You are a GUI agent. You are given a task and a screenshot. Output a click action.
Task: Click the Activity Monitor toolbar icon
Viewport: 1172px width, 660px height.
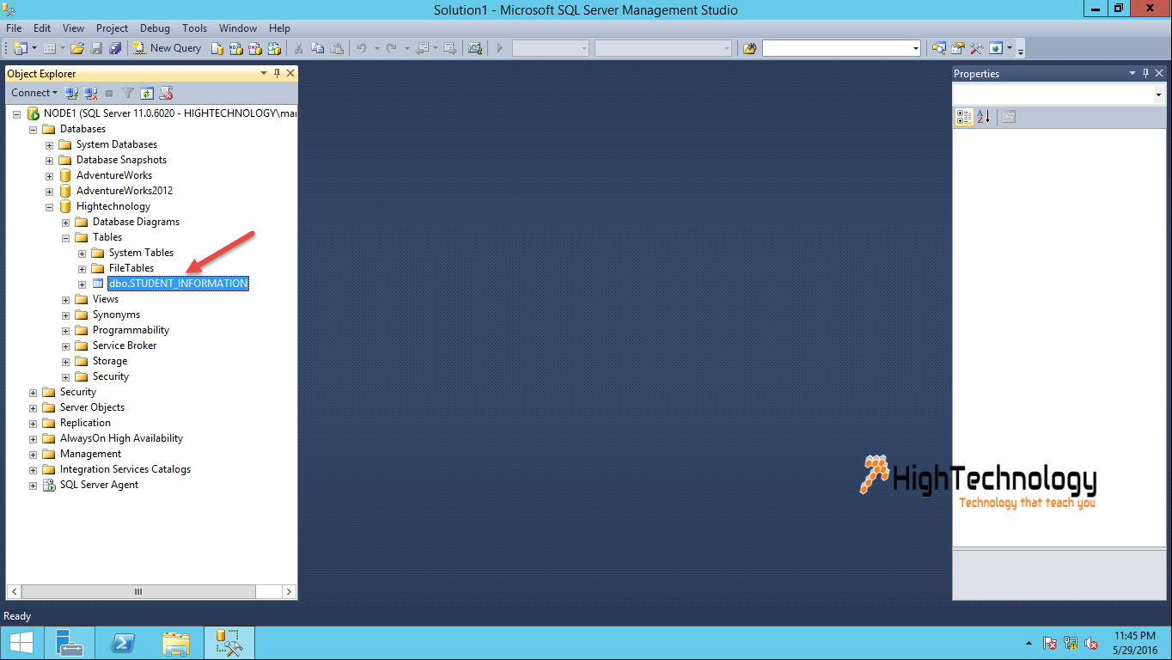pyautogui.click(x=474, y=48)
